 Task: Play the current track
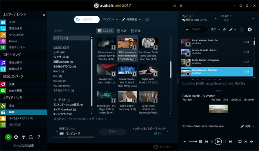pyautogui.click(x=218, y=141)
